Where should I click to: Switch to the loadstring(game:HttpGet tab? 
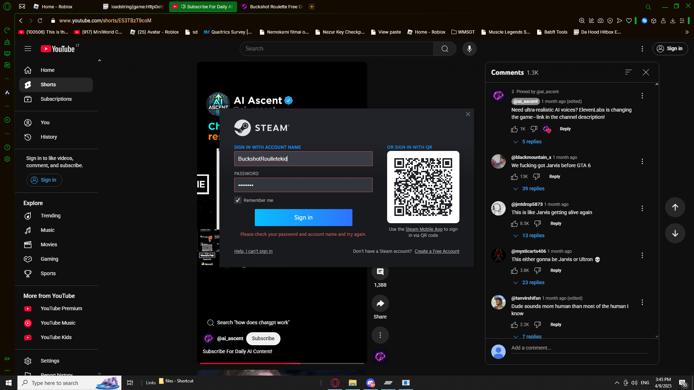coord(134,6)
